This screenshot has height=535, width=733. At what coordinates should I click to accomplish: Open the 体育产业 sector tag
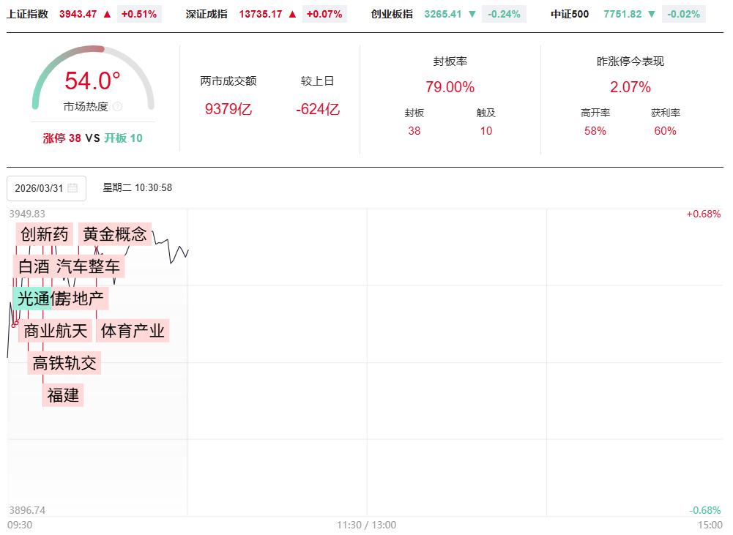click(x=133, y=331)
